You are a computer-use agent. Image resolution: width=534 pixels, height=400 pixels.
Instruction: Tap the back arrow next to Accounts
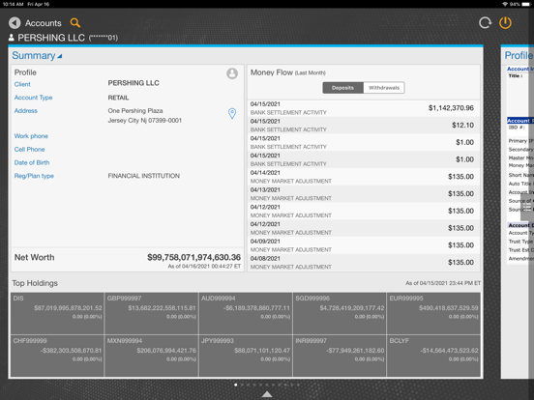15,23
